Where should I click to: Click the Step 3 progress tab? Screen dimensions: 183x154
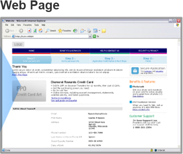click(110, 59)
